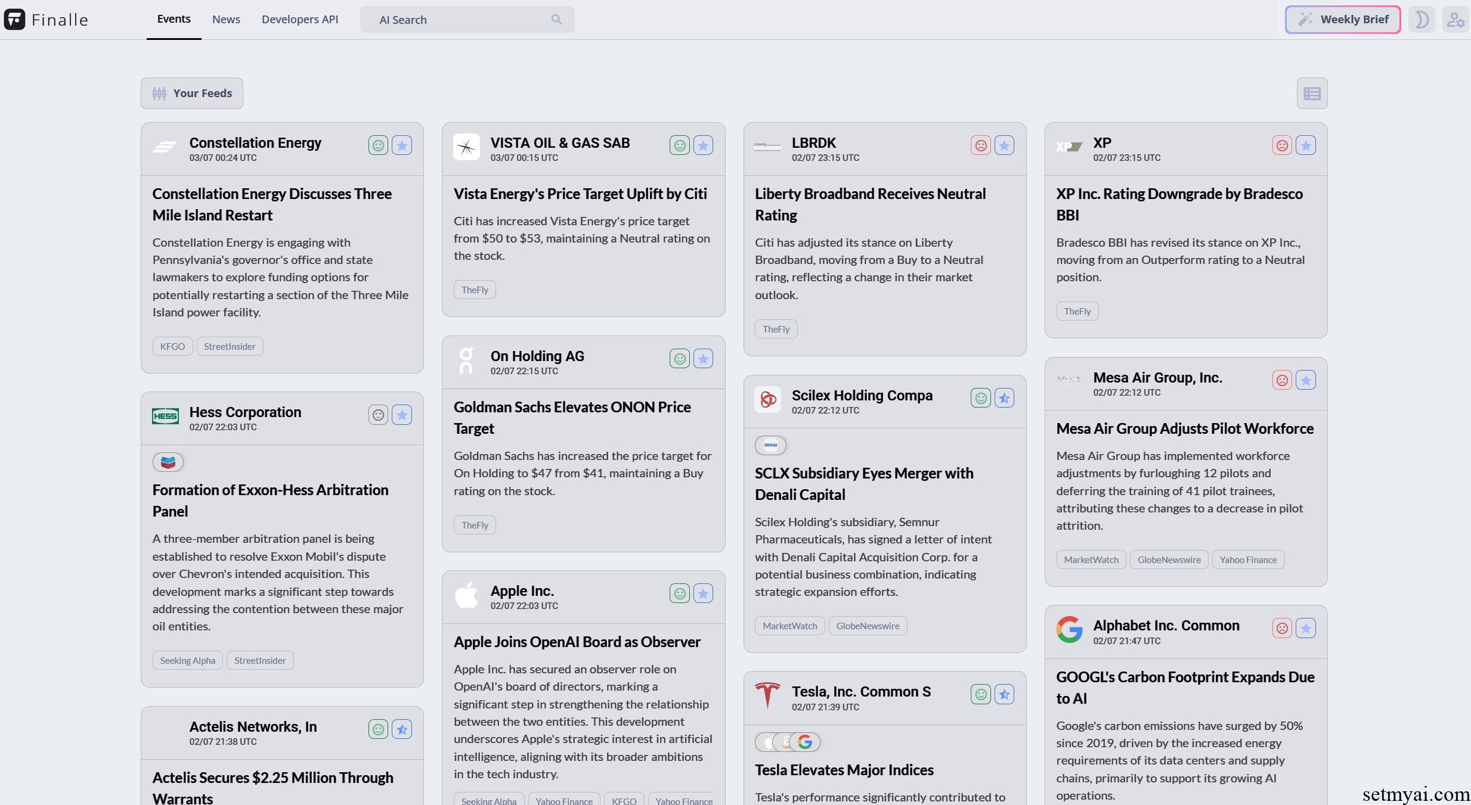Star the Mesa Air Group card

click(1306, 380)
